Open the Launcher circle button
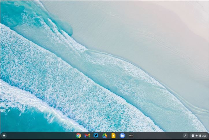209x140 pixels. (4, 135)
